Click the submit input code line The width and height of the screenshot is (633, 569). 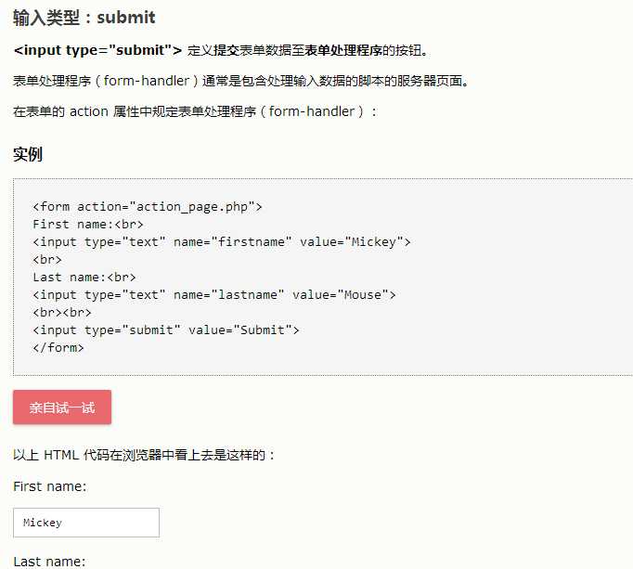[166, 330]
